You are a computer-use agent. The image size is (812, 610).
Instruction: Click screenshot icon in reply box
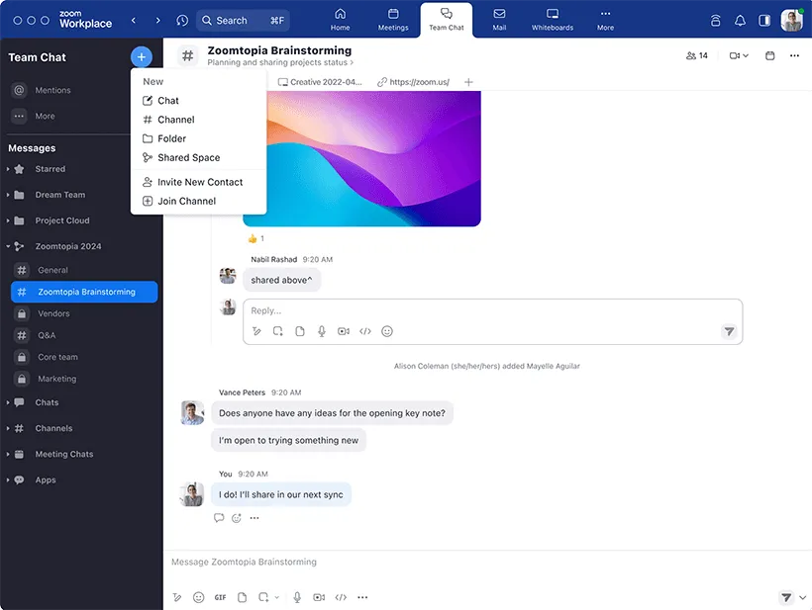click(x=278, y=331)
